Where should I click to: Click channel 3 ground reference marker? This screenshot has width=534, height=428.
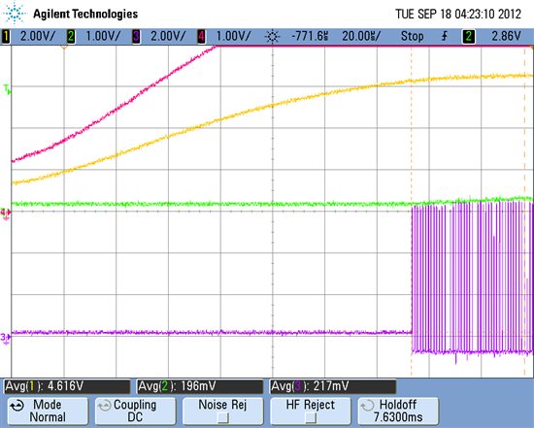(x=6, y=339)
